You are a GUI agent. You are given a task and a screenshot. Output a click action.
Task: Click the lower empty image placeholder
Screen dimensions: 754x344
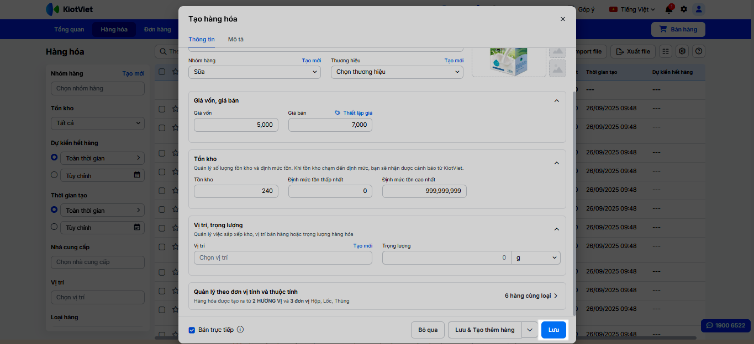click(557, 68)
